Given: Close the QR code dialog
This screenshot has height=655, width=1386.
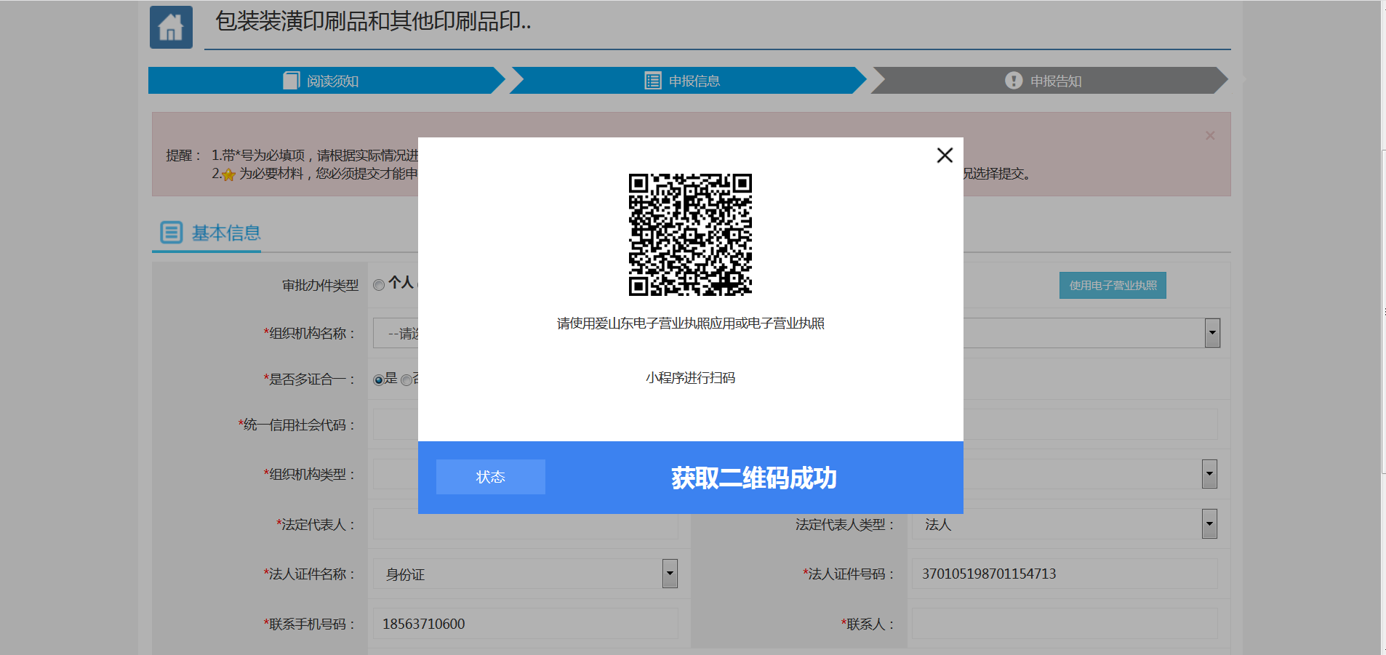Looking at the screenshot, I should point(945,155).
